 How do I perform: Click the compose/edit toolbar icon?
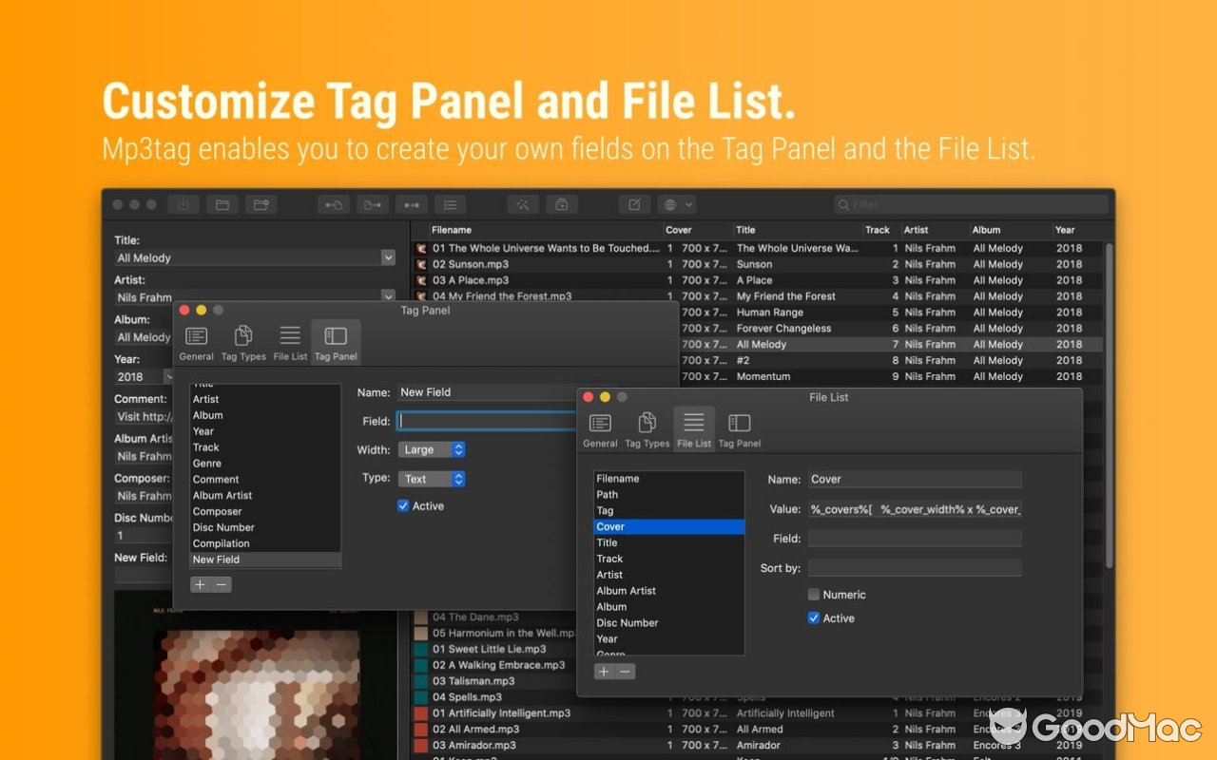click(x=633, y=204)
